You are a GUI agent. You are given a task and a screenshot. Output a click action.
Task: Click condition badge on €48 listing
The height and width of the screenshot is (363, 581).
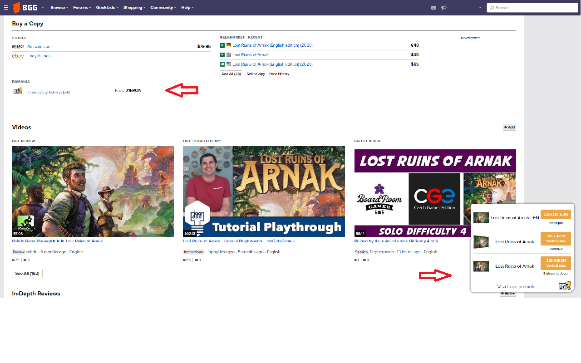(x=222, y=45)
